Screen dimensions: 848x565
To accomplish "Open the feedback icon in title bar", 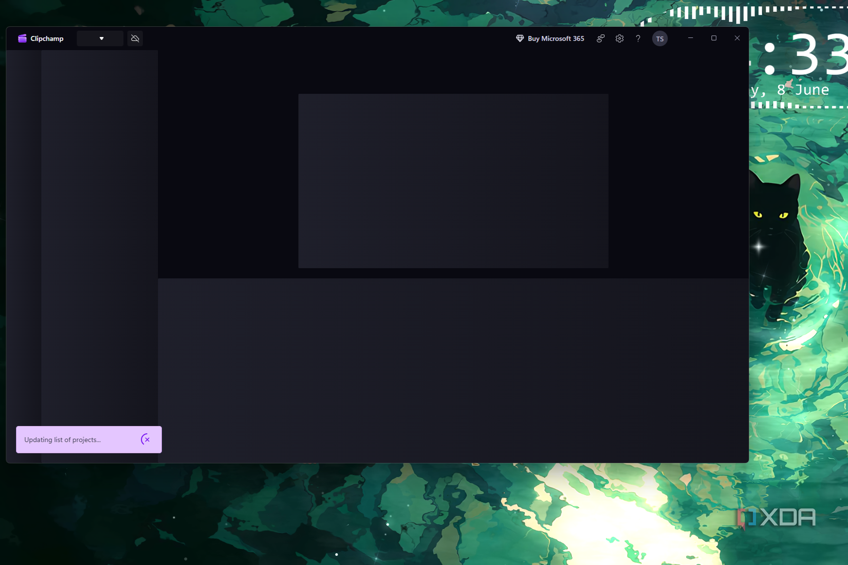I will point(600,39).
